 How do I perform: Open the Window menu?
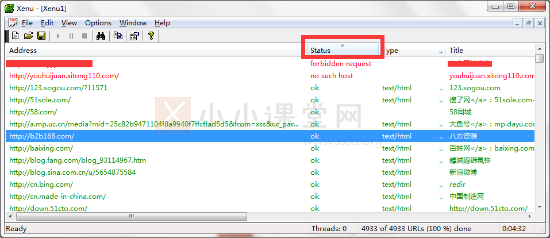tap(133, 23)
